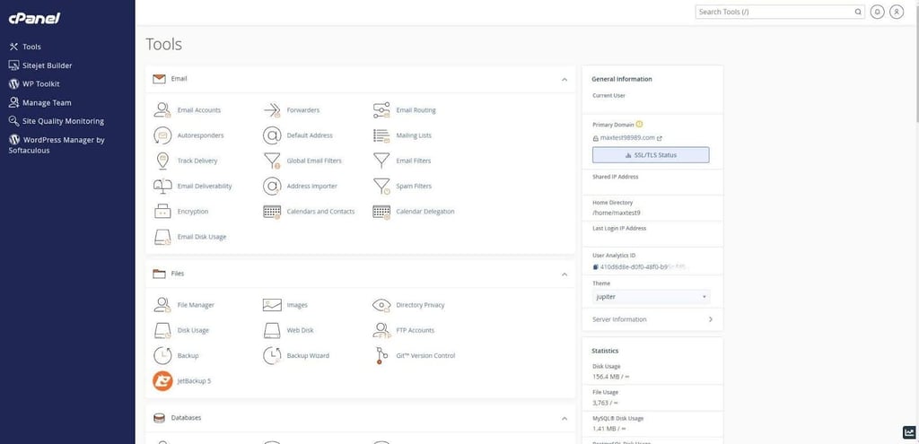Open the Track Delivery pin icon

click(162, 161)
